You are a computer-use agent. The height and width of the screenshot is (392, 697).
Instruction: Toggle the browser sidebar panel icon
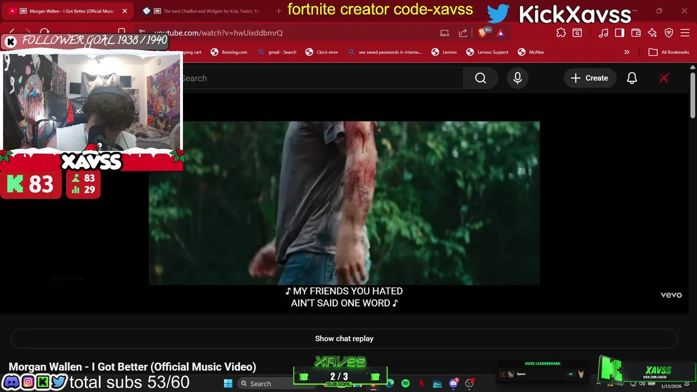(620, 33)
